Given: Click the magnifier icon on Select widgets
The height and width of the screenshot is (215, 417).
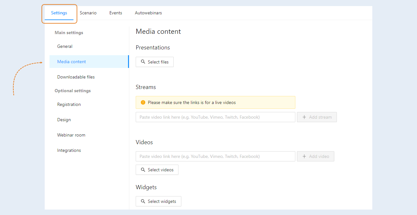Looking at the screenshot, I should 143,201.
